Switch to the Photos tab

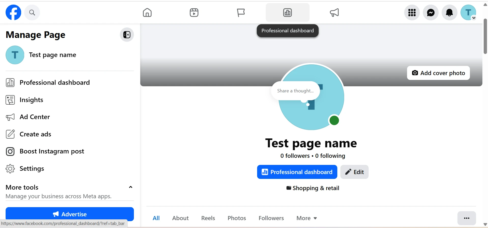(237, 218)
